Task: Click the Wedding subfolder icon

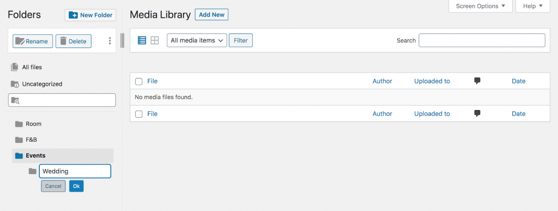Action: pyautogui.click(x=32, y=171)
